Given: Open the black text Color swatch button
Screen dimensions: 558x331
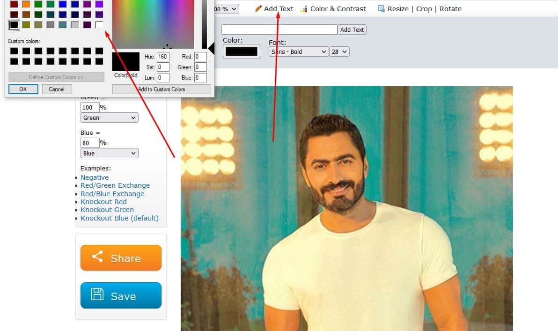Looking at the screenshot, I should point(242,51).
